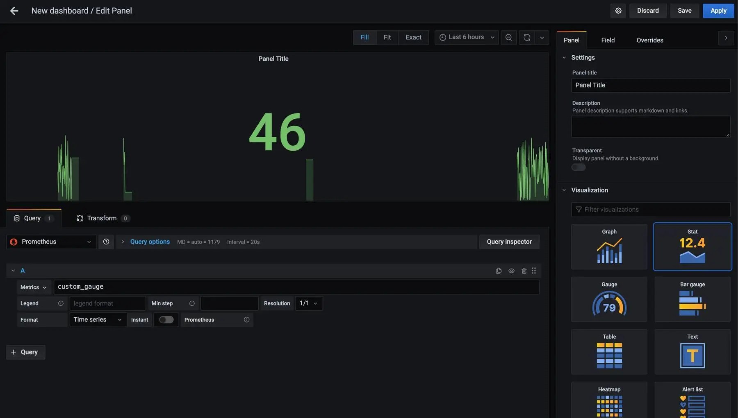Open datasource help via the question mark icon
The width and height of the screenshot is (738, 418).
click(106, 241)
